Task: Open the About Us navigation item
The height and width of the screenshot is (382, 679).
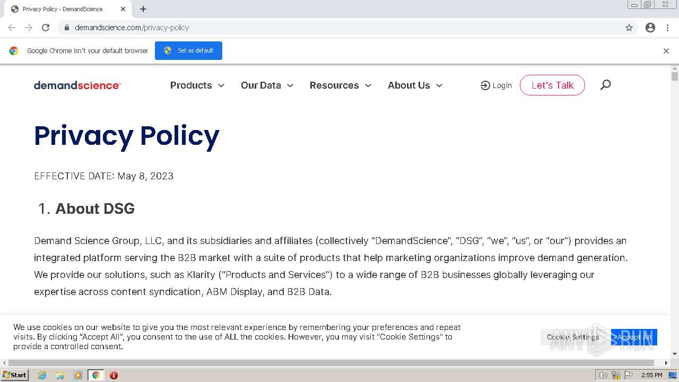Action: (409, 85)
